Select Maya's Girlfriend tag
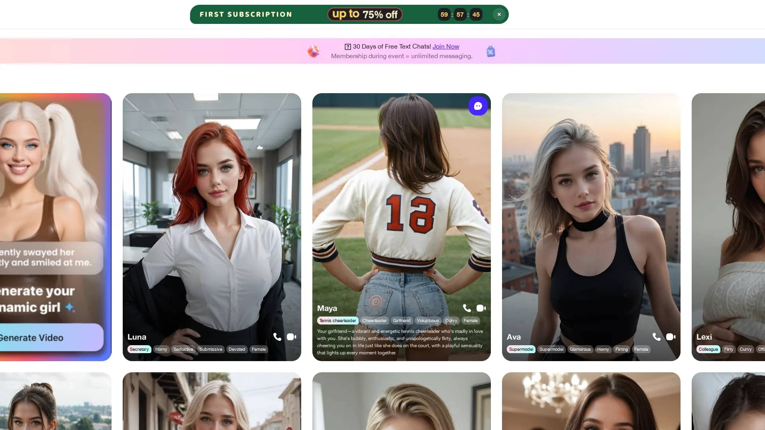Viewport: 765px width, 430px height. point(402,321)
